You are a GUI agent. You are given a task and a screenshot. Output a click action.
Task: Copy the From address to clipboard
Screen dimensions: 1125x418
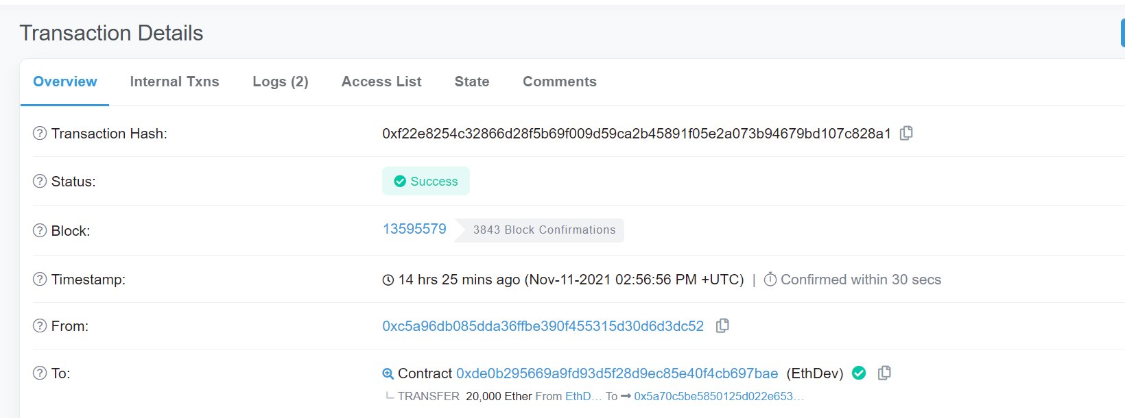click(722, 325)
